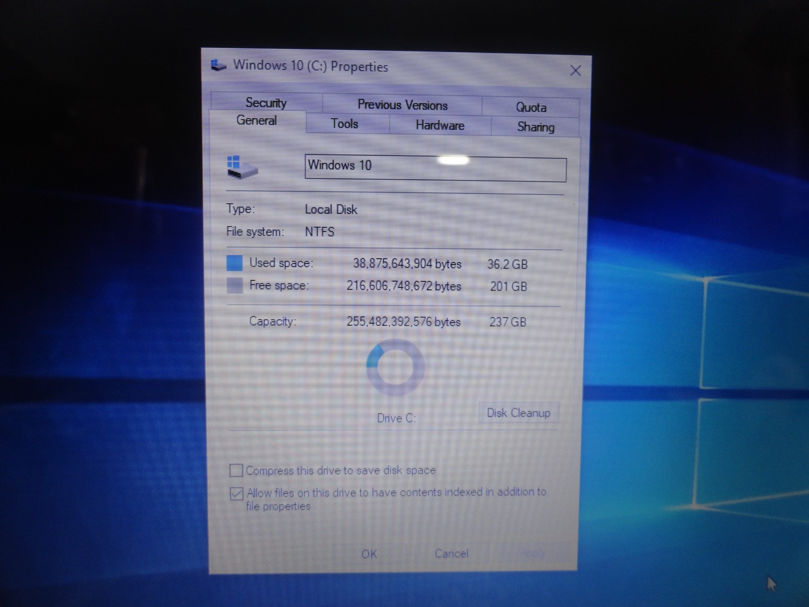Click the 36.2 GB used value
The image size is (809, 607).
pyautogui.click(x=507, y=264)
